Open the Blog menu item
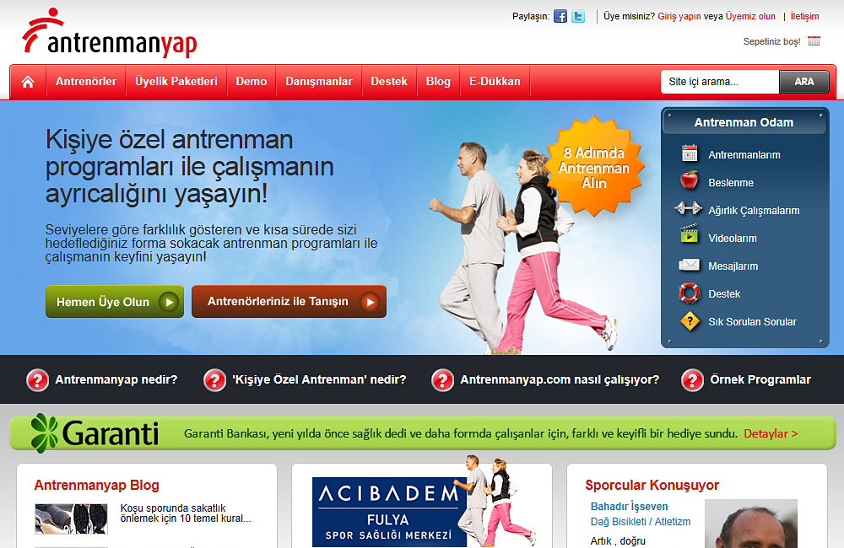This screenshot has width=844, height=548. (x=438, y=81)
